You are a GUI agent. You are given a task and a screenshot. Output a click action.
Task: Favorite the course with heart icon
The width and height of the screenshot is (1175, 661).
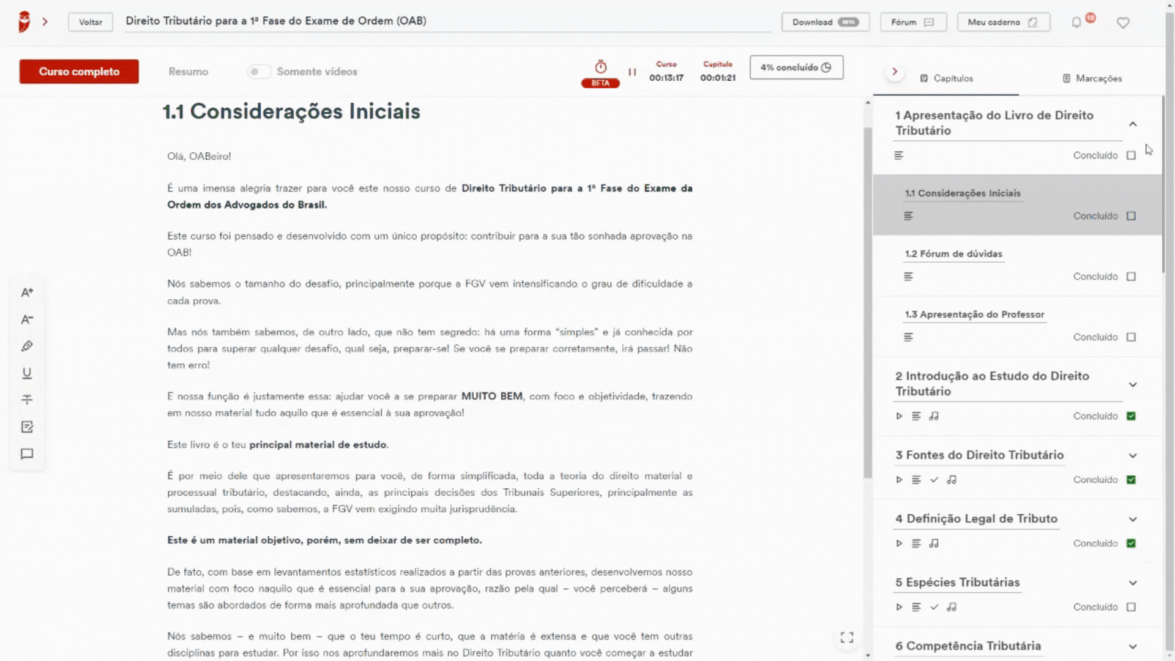pos(1123,23)
